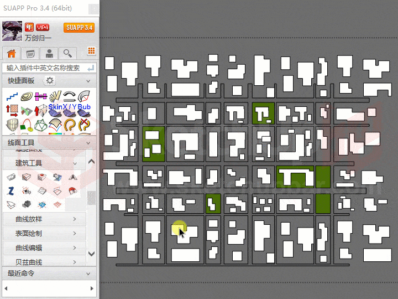
Task: Open the orange grid view icon
Action: [91, 51]
